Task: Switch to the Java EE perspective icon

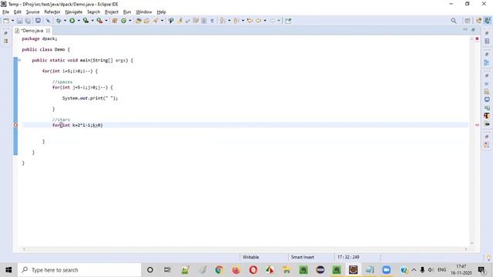Action: [487, 21]
